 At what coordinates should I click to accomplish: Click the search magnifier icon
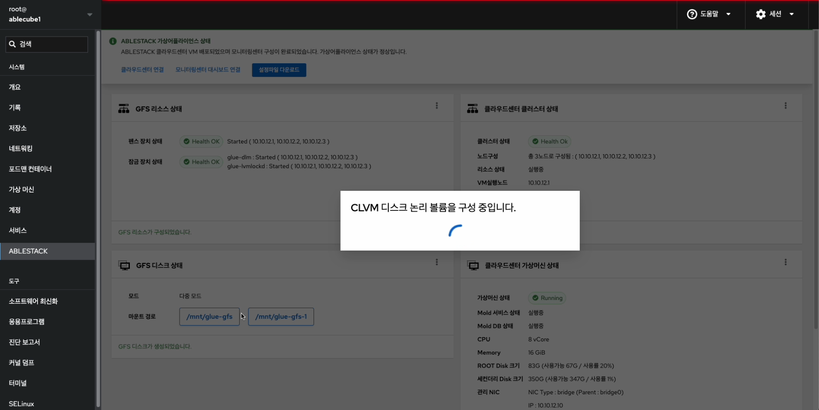12,44
